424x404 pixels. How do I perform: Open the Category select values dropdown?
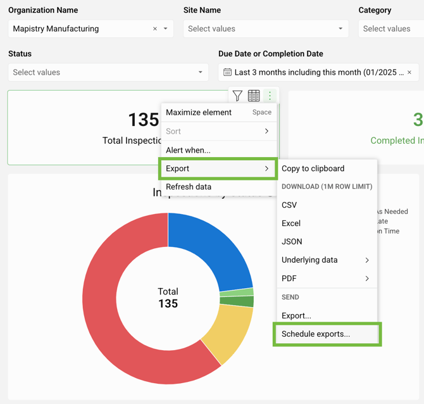[391, 28]
